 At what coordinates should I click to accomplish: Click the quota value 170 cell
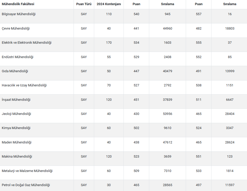[109, 43]
